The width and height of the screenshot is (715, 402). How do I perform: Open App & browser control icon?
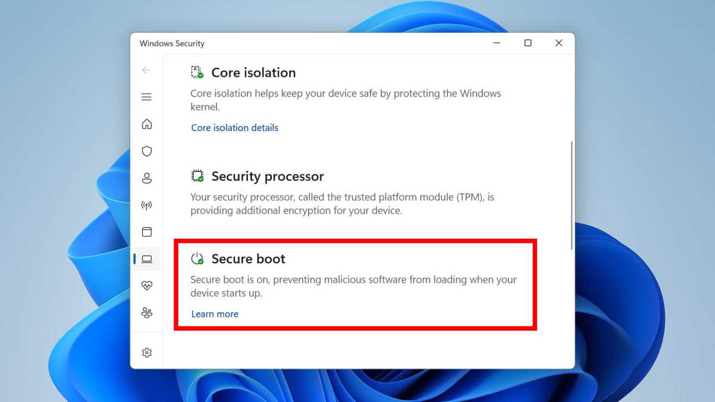click(x=147, y=232)
